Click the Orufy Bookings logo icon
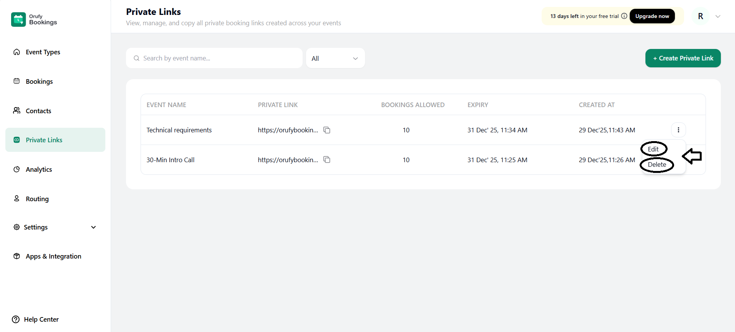This screenshot has width=735, height=332. [x=18, y=20]
